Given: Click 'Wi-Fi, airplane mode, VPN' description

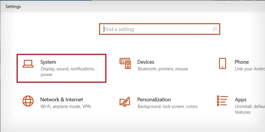Looking at the screenshot, I should [66, 106].
